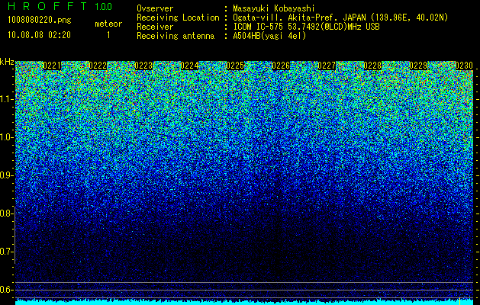This screenshot has height=305, width=480.
Task: Click the 0.8 frequency axis label
Action: coord(6,213)
